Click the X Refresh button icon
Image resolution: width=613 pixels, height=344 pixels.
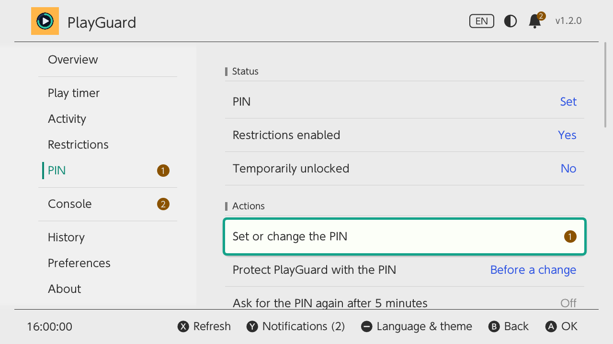pyautogui.click(x=183, y=327)
